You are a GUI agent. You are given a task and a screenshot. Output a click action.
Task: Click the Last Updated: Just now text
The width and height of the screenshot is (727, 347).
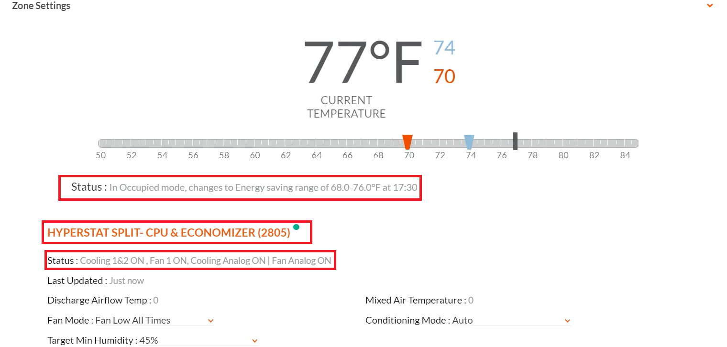(x=96, y=281)
